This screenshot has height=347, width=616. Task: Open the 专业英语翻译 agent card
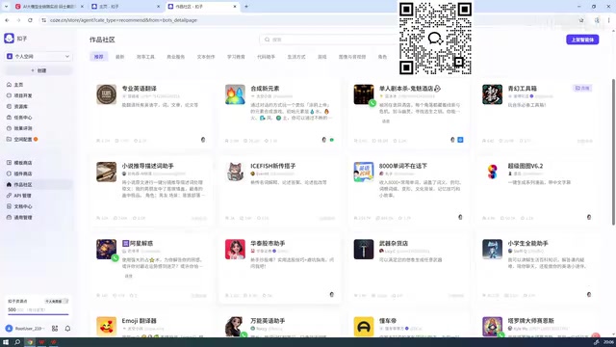(x=151, y=114)
